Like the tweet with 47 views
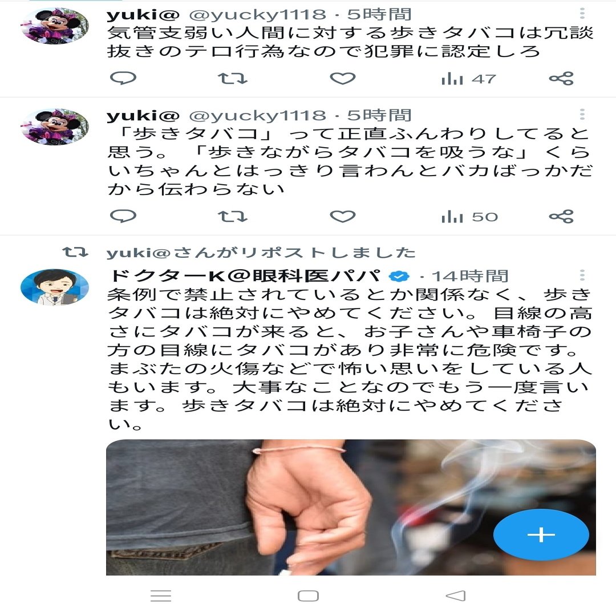Screen dimensions: 616x616 343,79
